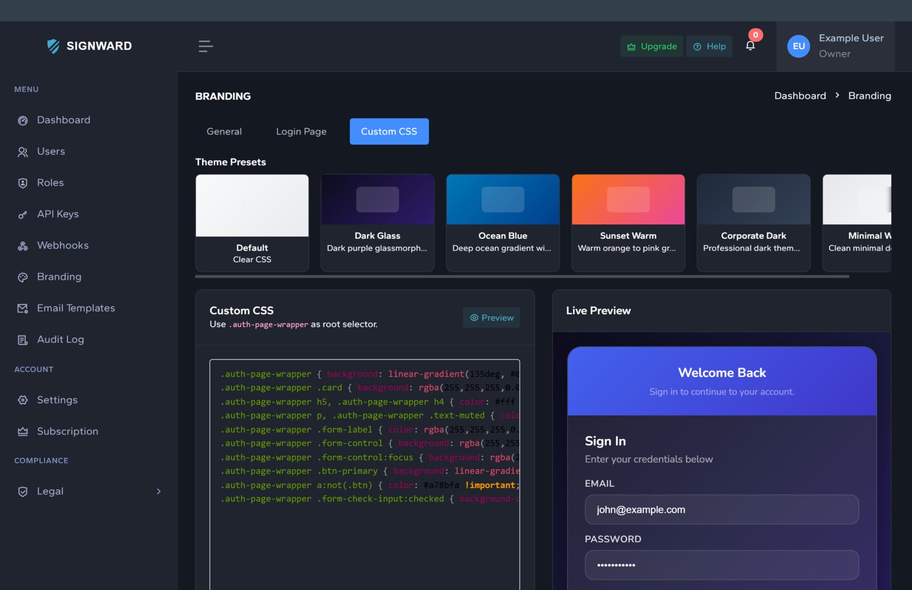Screen dimensions: 912x590
Task: Click the Dashboard breadcrumb link
Action: [800, 96]
